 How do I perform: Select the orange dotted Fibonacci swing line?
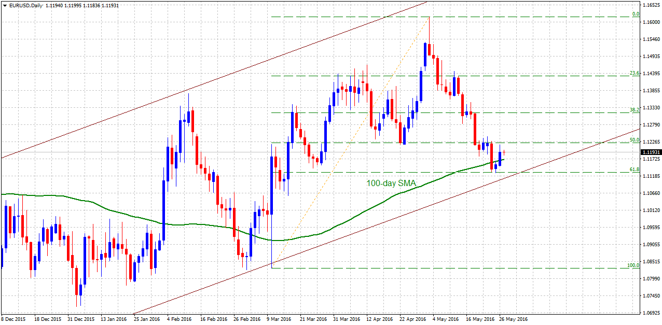(350, 143)
